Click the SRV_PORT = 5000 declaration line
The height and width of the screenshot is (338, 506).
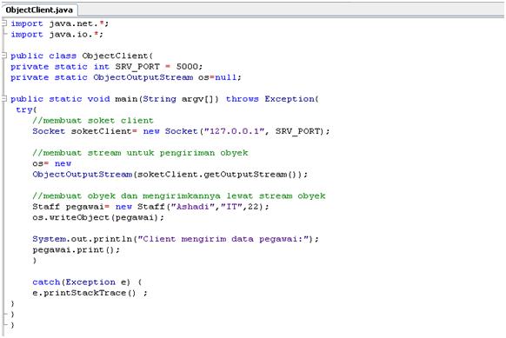[x=106, y=67]
